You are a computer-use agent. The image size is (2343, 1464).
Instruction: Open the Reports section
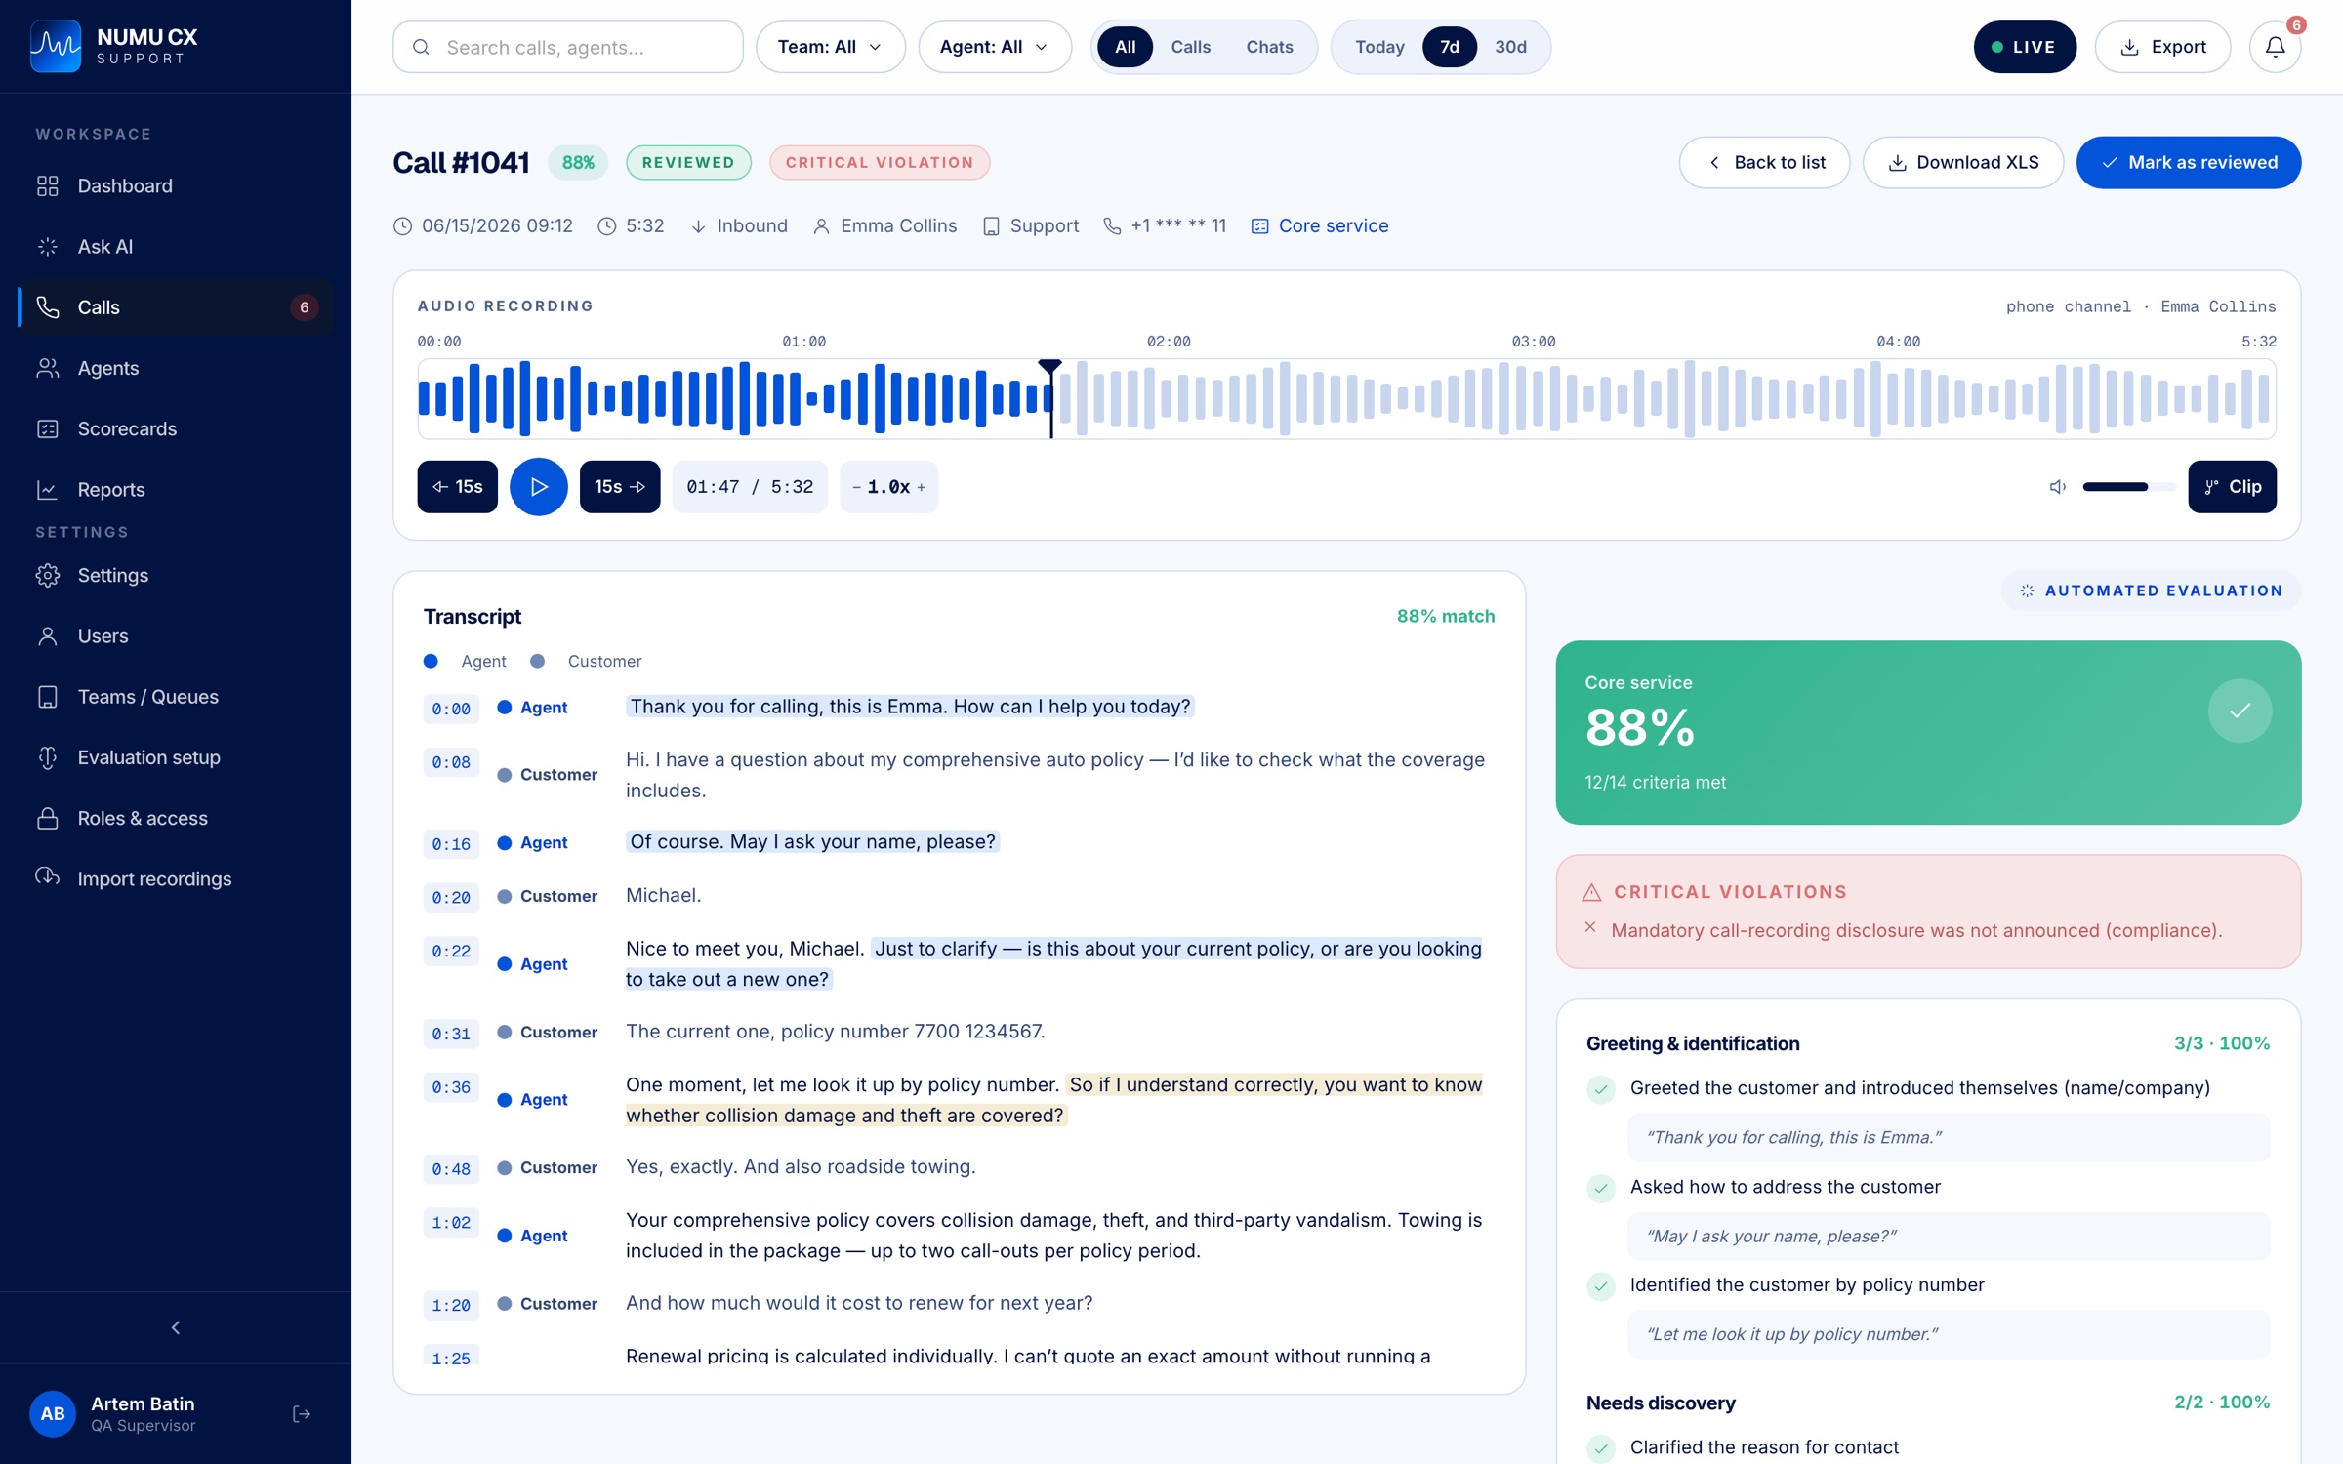pos(176,489)
